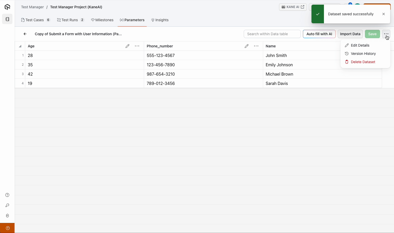Choose Version History menu option
394x233 pixels.
[363, 54]
